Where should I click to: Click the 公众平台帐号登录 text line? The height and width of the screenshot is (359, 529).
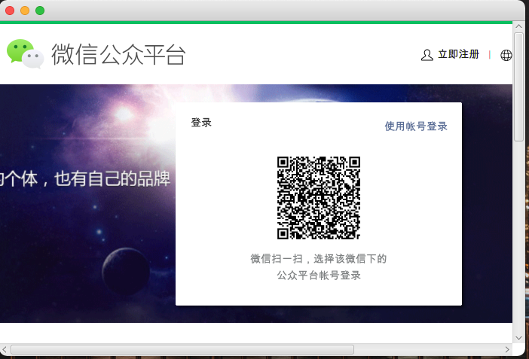tap(319, 275)
